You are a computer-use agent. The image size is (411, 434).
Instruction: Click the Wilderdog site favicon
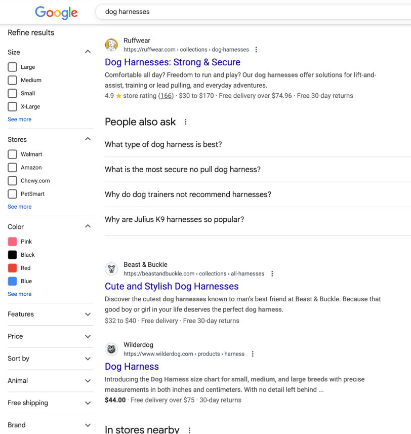[111, 349]
